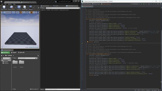
Task: Open grid snap size value
Action: tap(34, 12)
